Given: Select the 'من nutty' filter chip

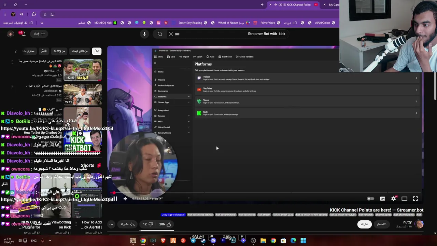Looking at the screenshot, I should (59, 51).
